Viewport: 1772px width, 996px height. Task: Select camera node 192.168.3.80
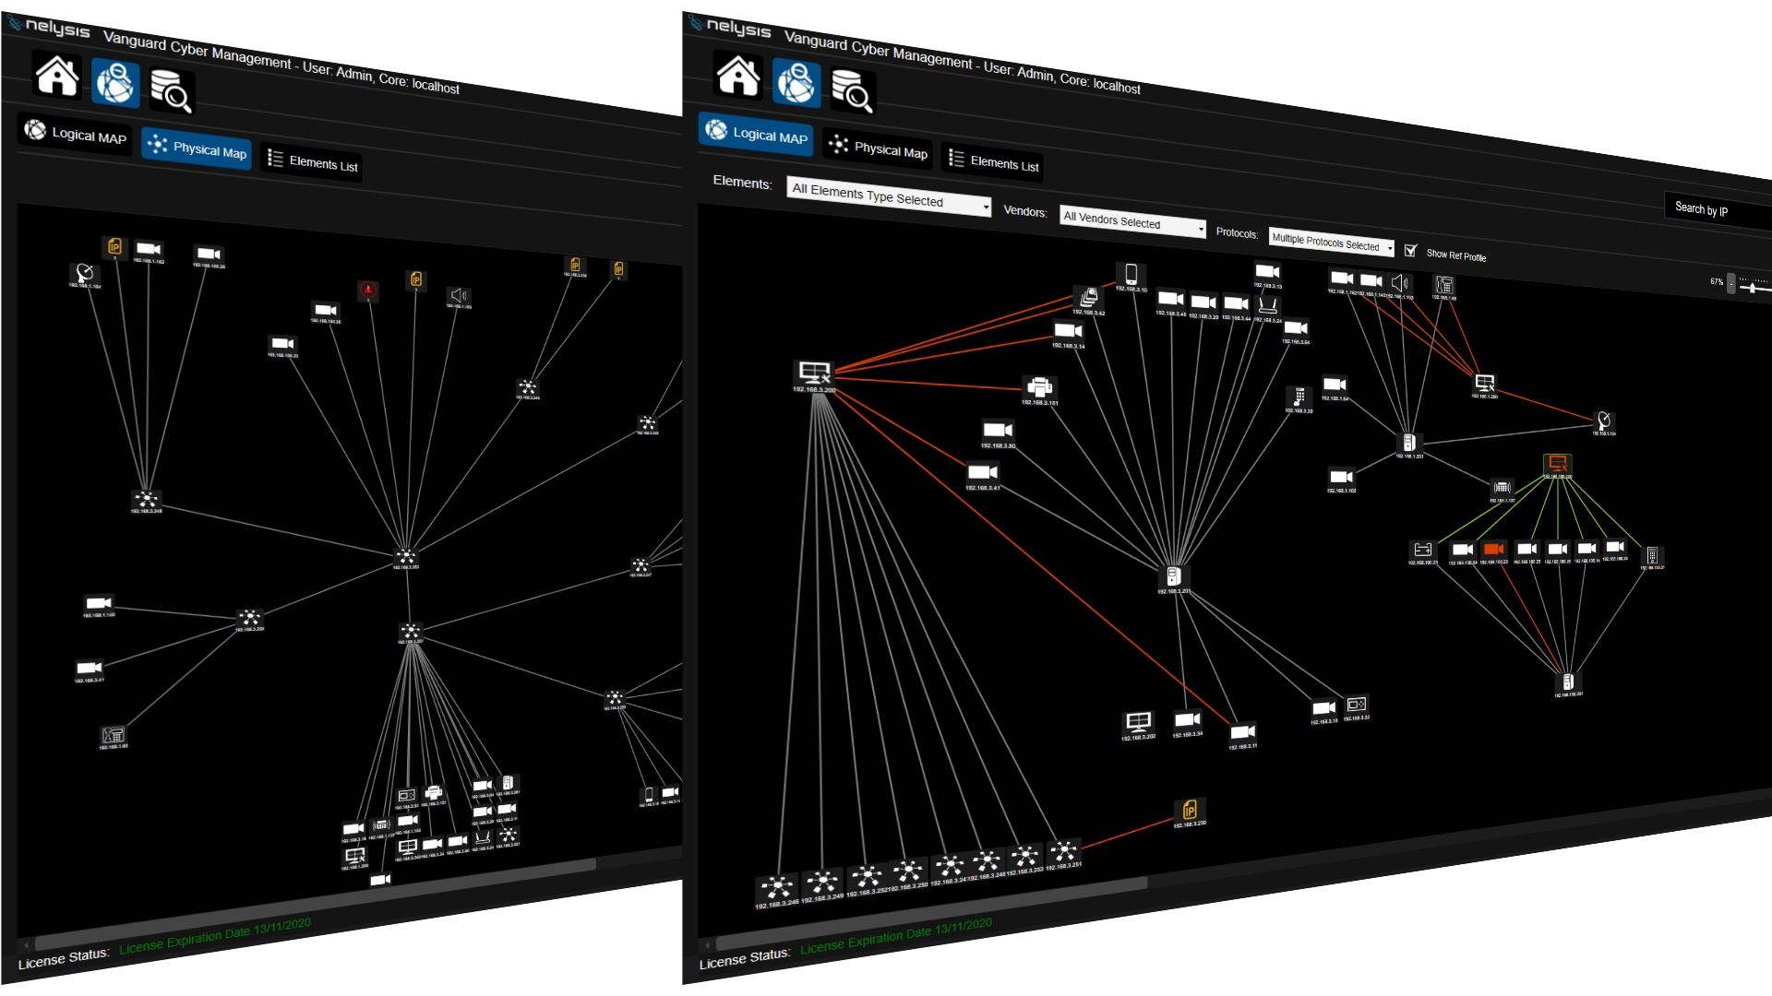pyautogui.click(x=998, y=433)
